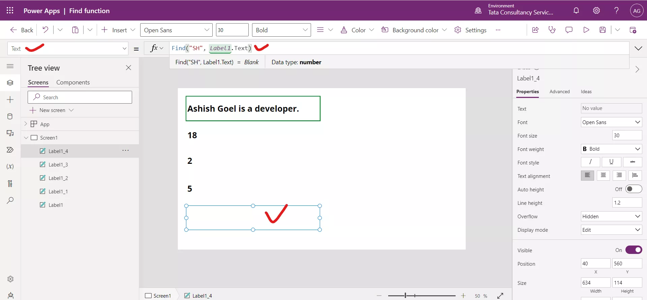
Task: Open Virtual agent icon at sidebar bottom
Action: [10, 295]
